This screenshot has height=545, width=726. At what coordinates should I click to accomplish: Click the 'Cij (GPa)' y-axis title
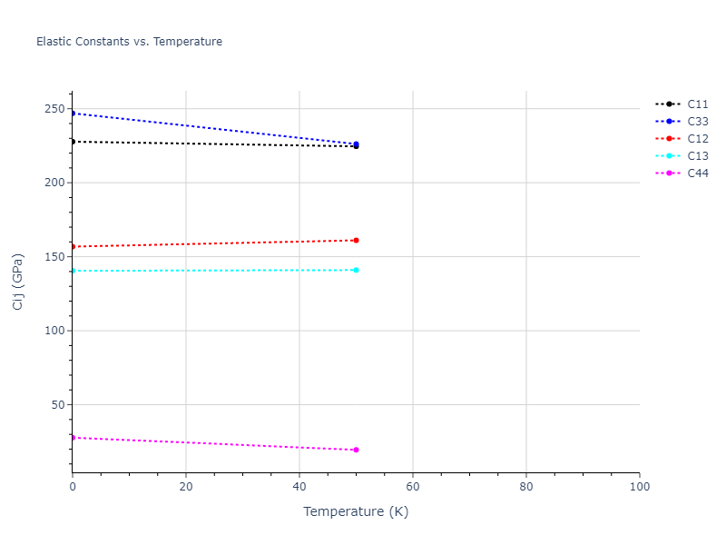click(18, 282)
